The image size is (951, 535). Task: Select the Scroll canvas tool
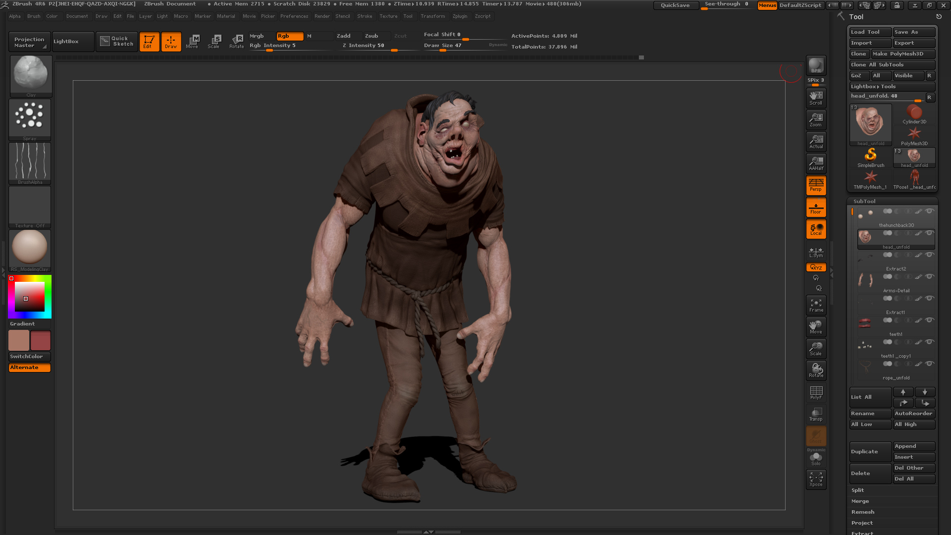(816, 98)
